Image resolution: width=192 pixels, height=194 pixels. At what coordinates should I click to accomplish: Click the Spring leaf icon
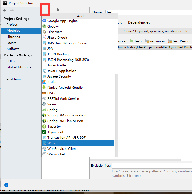(44, 110)
